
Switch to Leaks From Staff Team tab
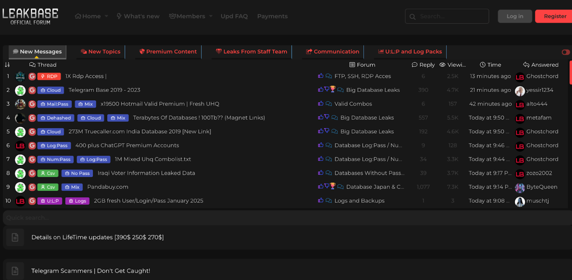[x=251, y=52]
